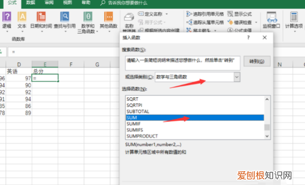This screenshot has width=305, height=185.
Task: Expand the 查找与引用 dropdown arrow
Action: click(65, 32)
